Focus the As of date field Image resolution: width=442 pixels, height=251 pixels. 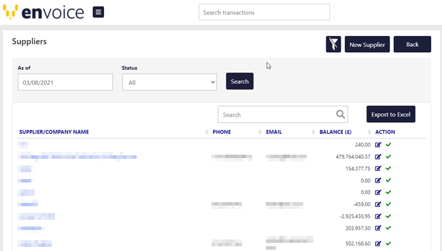[x=65, y=82]
